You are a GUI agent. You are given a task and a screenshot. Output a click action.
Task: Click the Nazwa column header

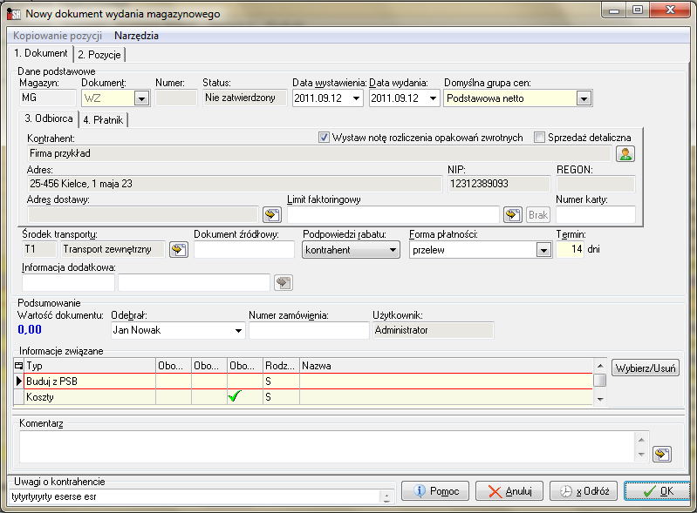(x=447, y=366)
